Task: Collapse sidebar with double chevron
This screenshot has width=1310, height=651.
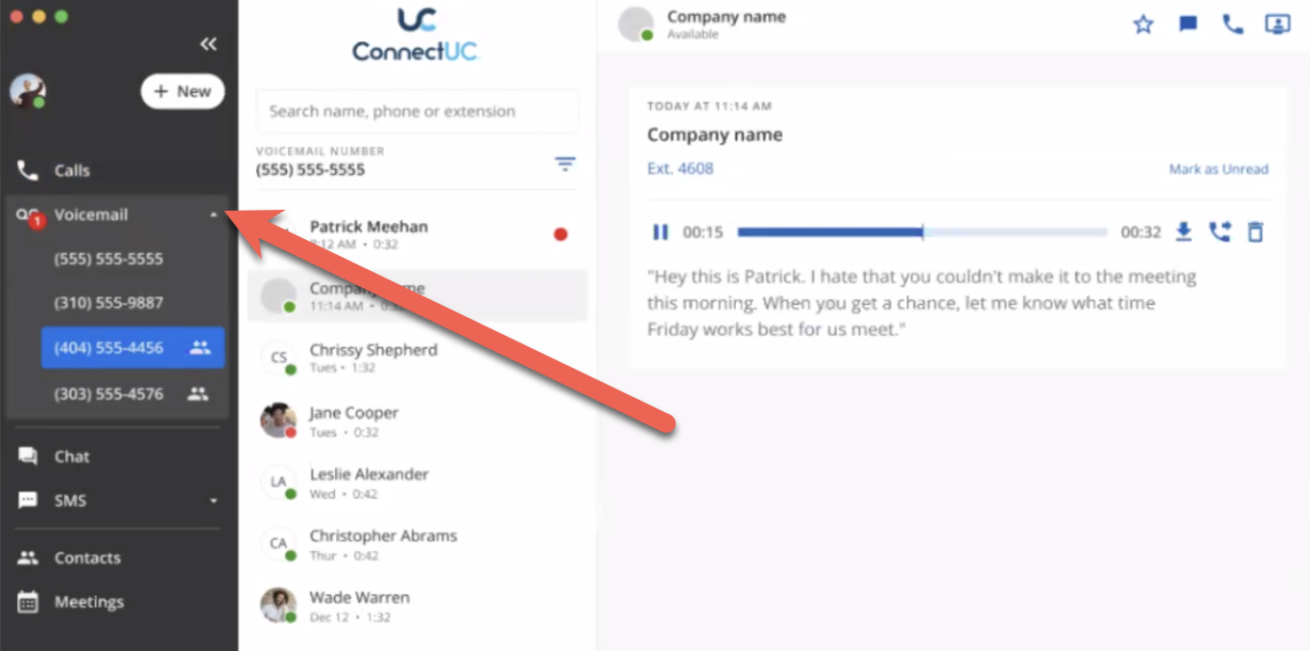Action: click(209, 44)
